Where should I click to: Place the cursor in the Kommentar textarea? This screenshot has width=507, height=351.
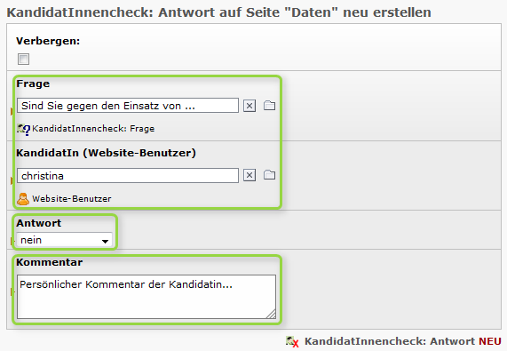point(147,297)
